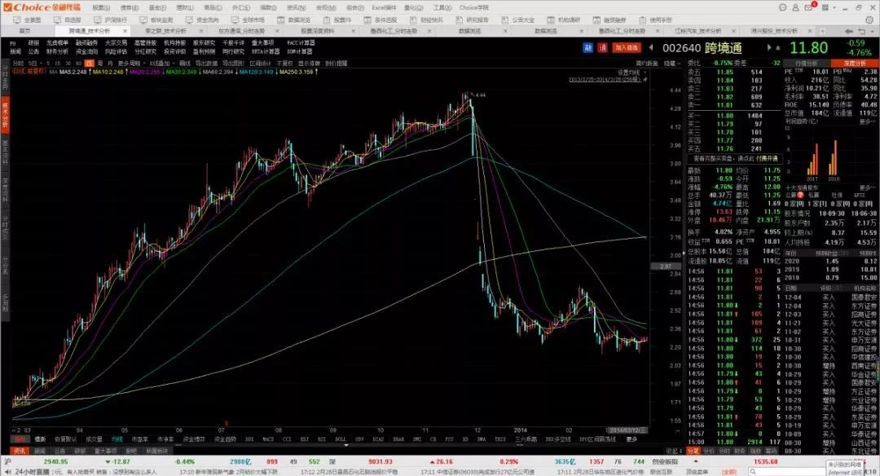Expand the 更多周期 dropdown
880x476 pixels.
(x=130, y=64)
